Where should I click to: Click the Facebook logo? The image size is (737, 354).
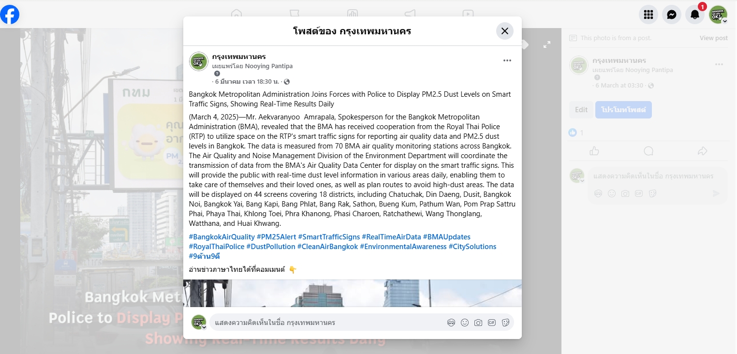click(x=10, y=15)
